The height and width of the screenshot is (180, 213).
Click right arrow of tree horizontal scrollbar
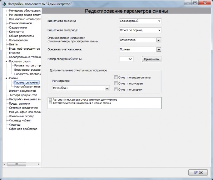coord(38,164)
